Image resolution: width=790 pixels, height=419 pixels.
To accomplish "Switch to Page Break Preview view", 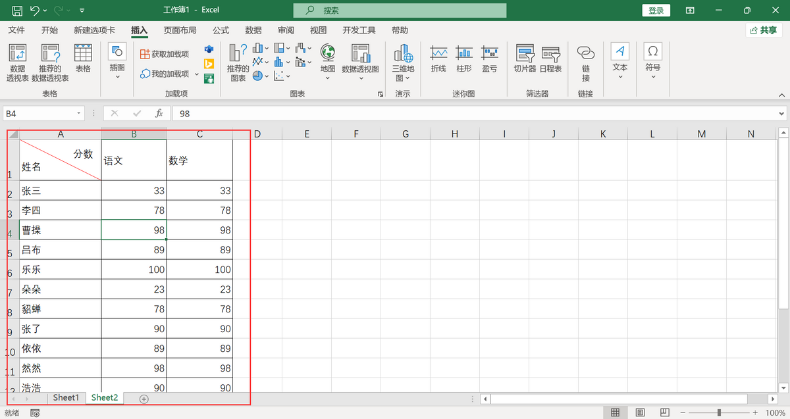I will [664, 412].
